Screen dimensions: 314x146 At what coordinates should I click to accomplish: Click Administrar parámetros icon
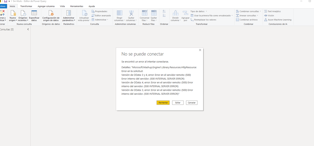[68, 13]
